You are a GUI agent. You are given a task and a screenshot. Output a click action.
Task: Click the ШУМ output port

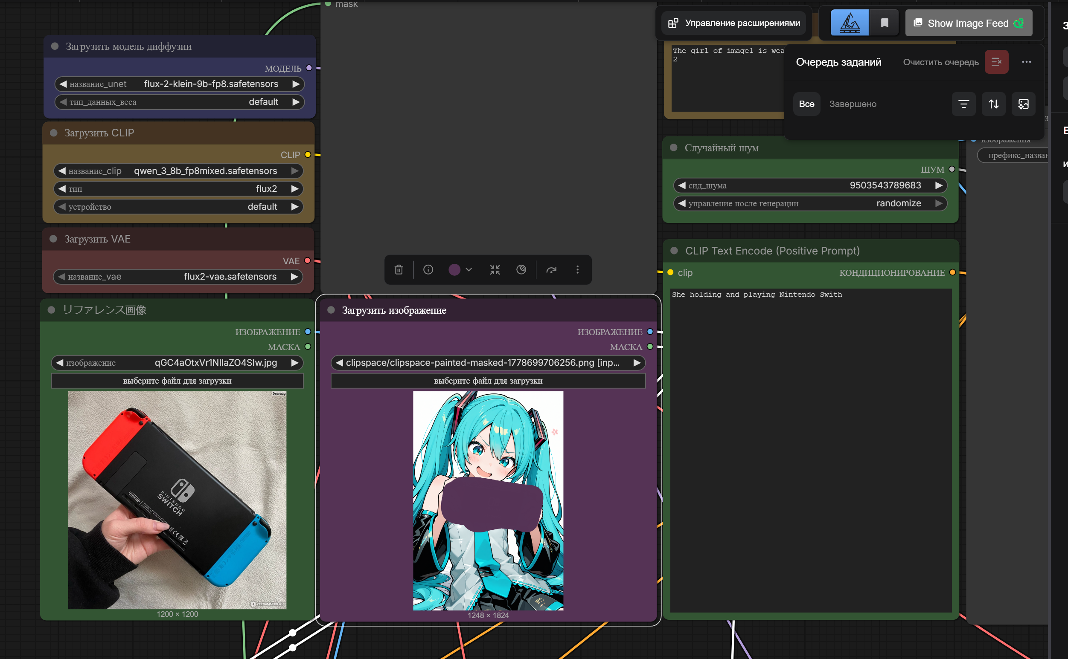(x=952, y=170)
